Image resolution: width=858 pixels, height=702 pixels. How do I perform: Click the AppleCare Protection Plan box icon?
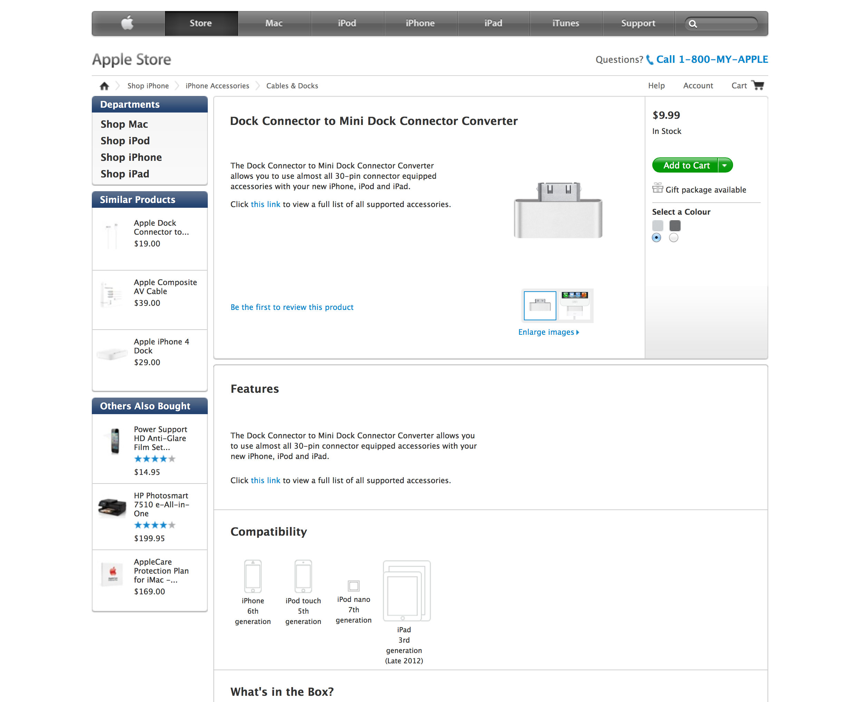tap(113, 574)
